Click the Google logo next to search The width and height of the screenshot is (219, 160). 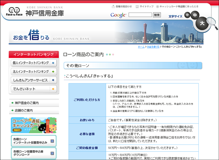pos(118,15)
